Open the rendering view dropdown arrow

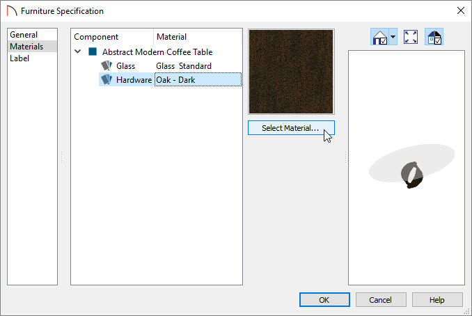pyautogui.click(x=393, y=37)
